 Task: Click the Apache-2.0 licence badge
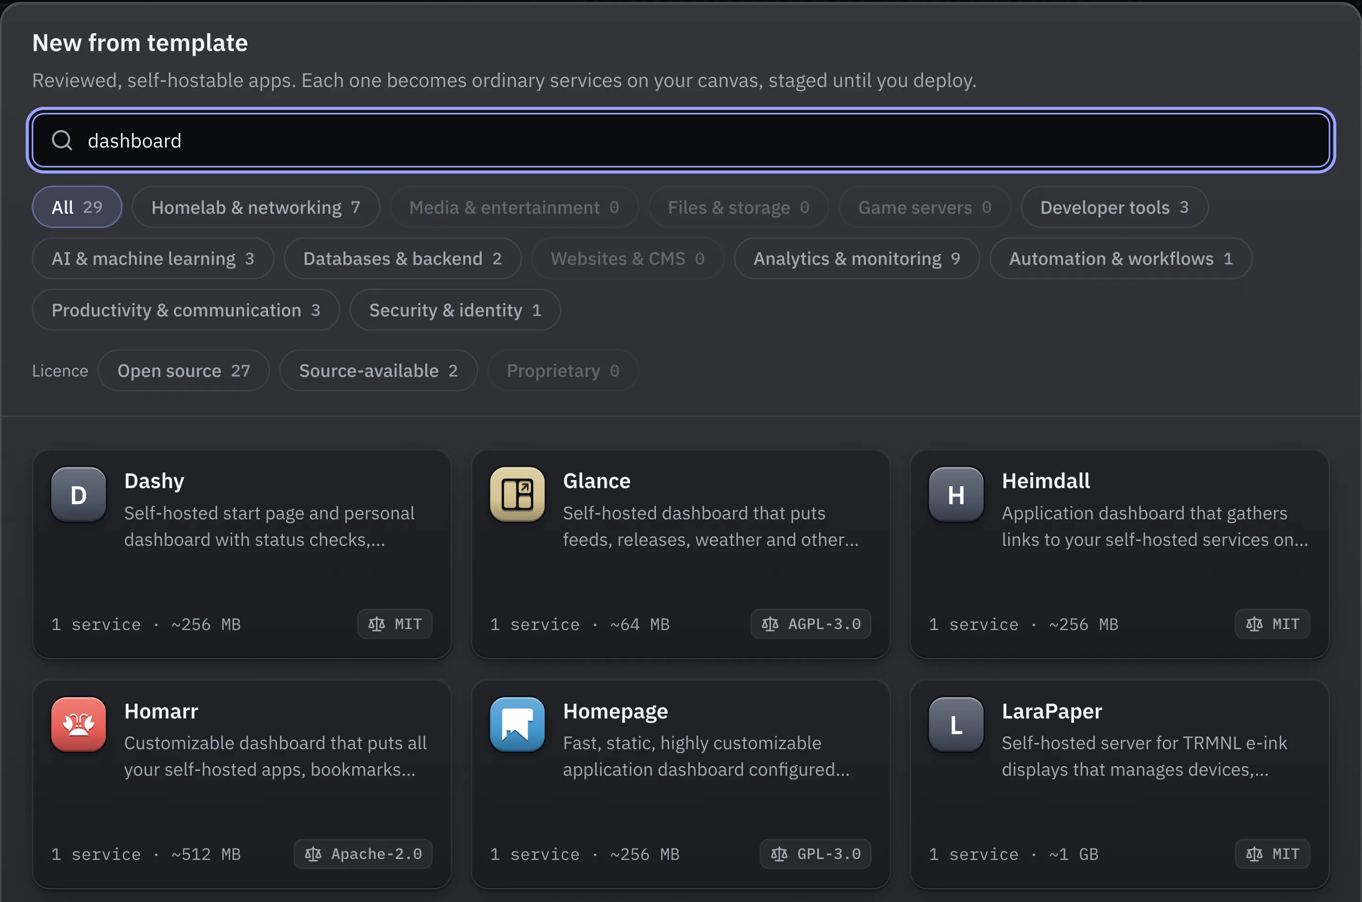click(363, 854)
